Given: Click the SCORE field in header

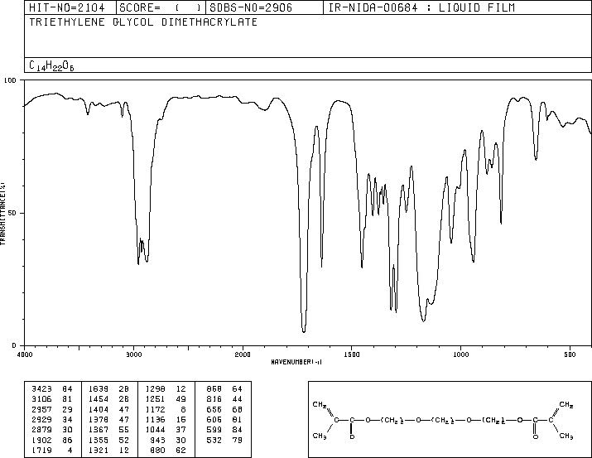Looking at the screenshot, I should (161, 7).
